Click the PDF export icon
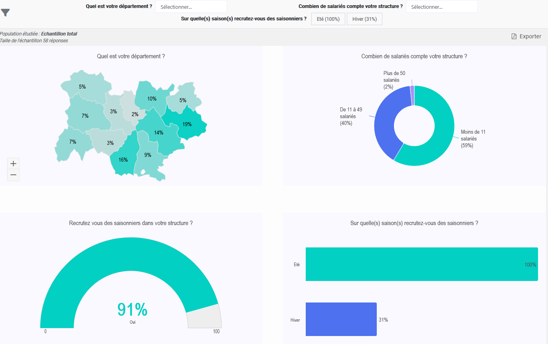Viewport: 548px width, 344px height. [x=514, y=36]
